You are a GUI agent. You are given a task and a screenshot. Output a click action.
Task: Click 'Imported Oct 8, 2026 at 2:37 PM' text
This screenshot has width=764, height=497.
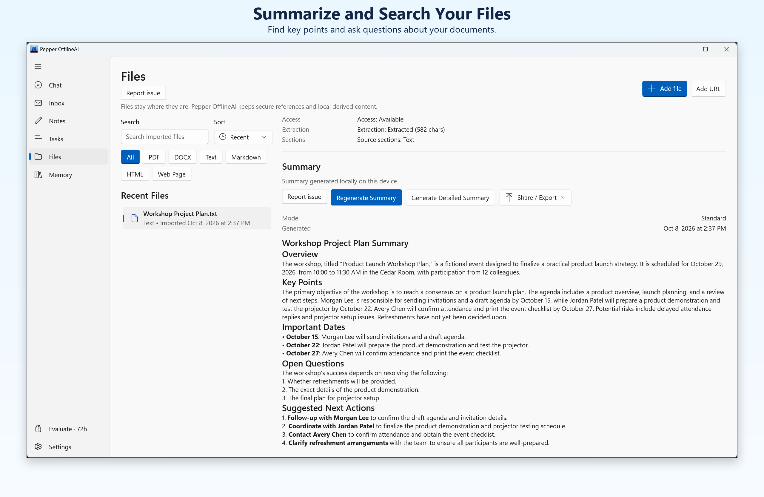[205, 223]
